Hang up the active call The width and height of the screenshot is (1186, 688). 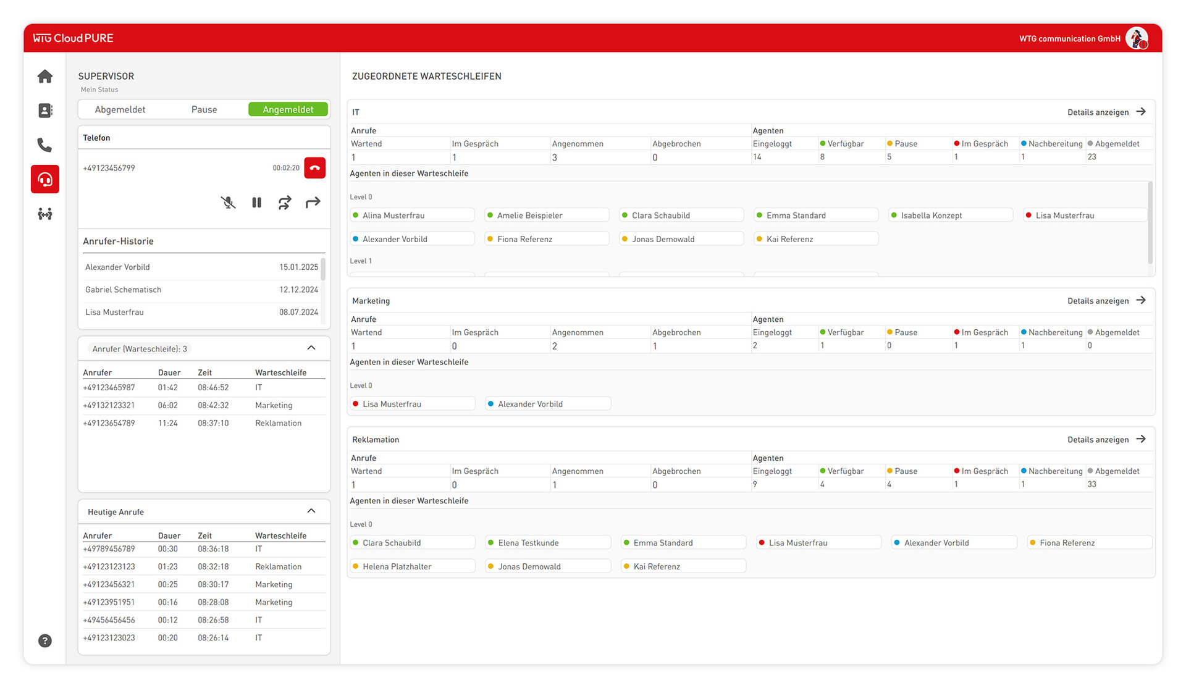[x=314, y=168]
